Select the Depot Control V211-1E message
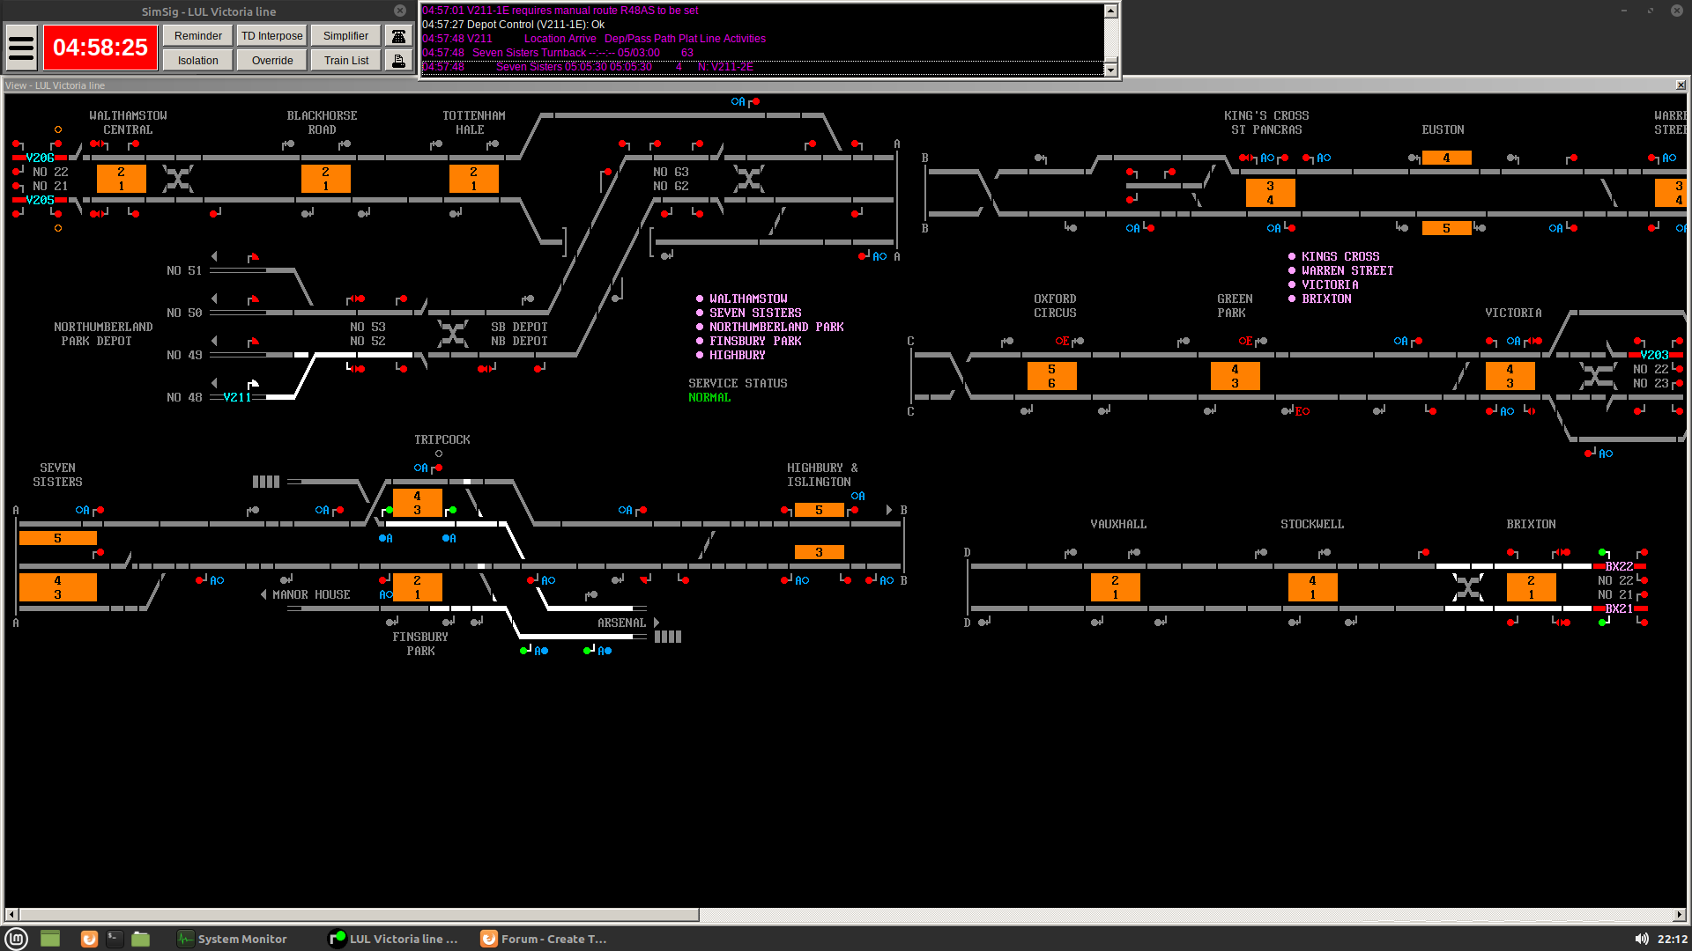The width and height of the screenshot is (1692, 951). pos(762,25)
